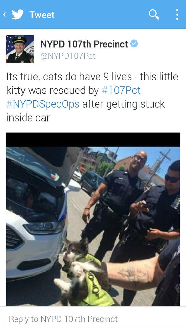The image size is (186, 331).
Task: Select the @NYPD107Pct handle
Action: tap(68, 56)
